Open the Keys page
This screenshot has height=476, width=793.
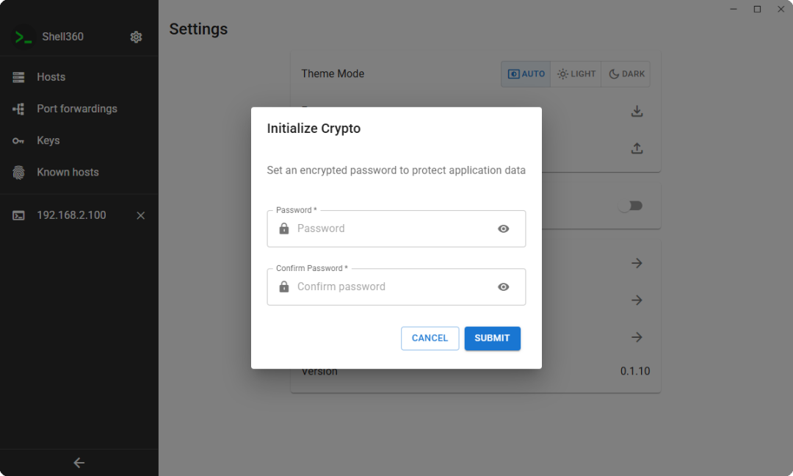point(48,140)
